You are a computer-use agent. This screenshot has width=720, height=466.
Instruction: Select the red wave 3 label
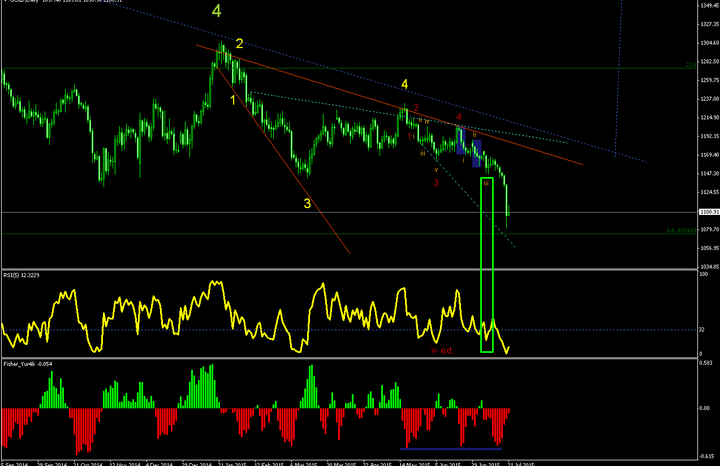click(436, 183)
